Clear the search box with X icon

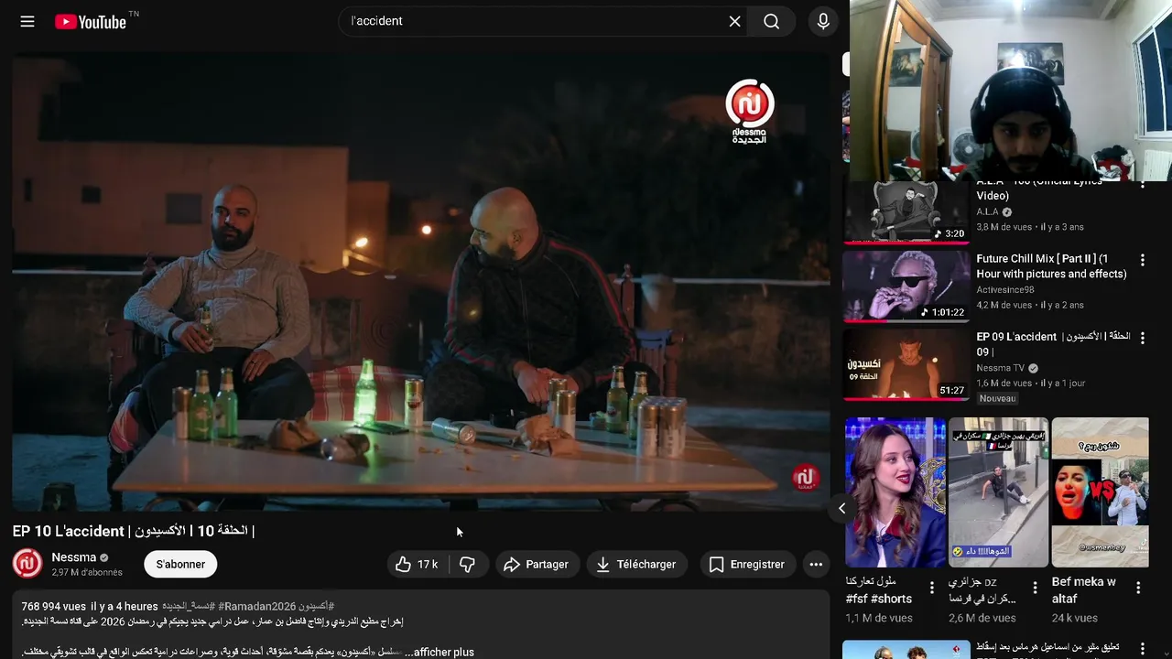(734, 21)
